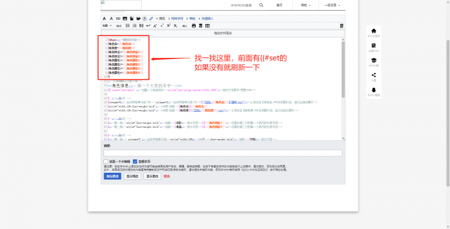450x229 pixels.
Task: Collapse the 高级 advanced toolbar section
Action: pyautogui.click(x=160, y=19)
